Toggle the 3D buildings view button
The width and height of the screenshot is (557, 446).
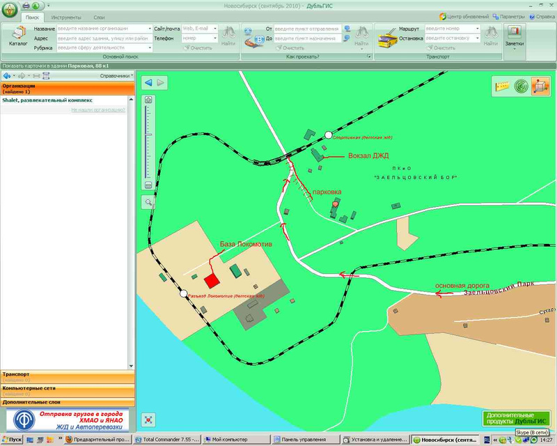coord(540,86)
